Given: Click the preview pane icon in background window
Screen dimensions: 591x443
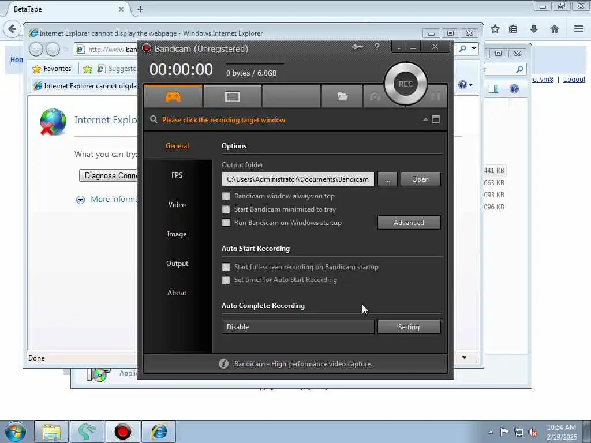Looking at the screenshot, I should [493, 89].
